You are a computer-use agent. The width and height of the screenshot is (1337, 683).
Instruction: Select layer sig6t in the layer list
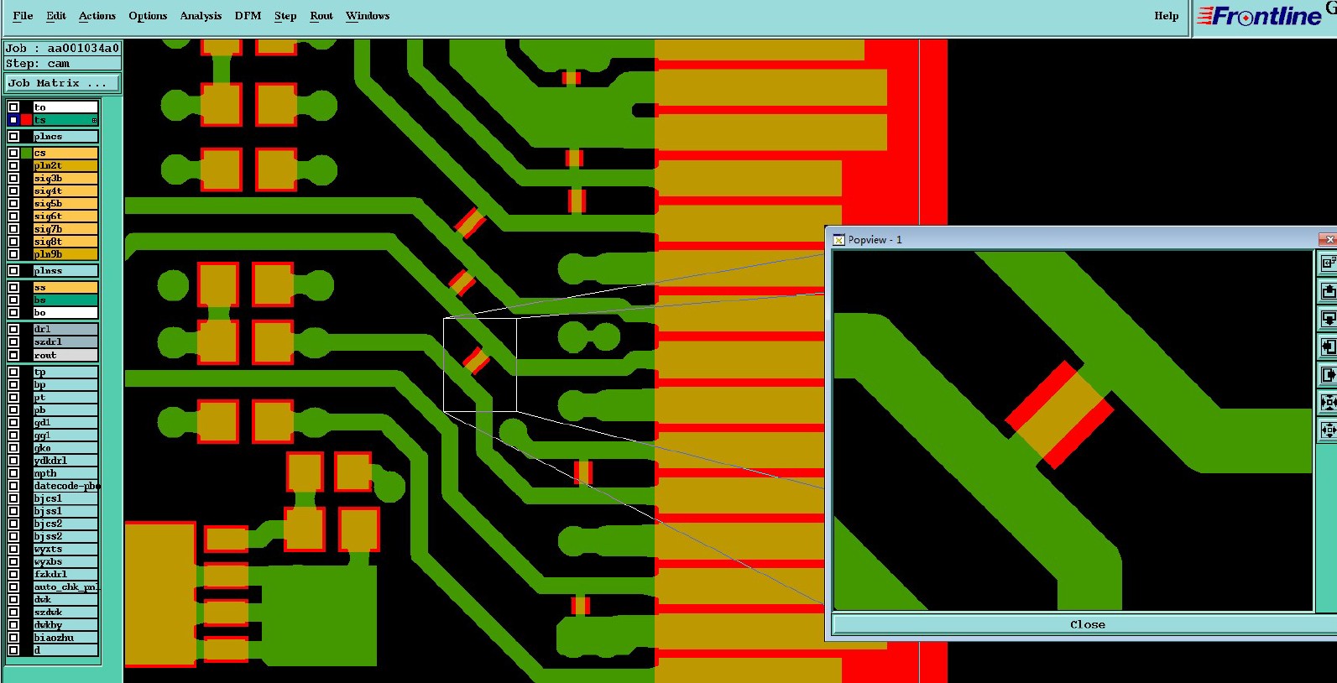click(x=65, y=216)
